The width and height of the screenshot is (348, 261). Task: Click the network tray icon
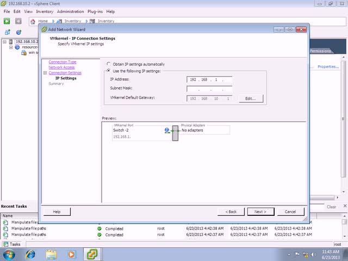coord(306,254)
